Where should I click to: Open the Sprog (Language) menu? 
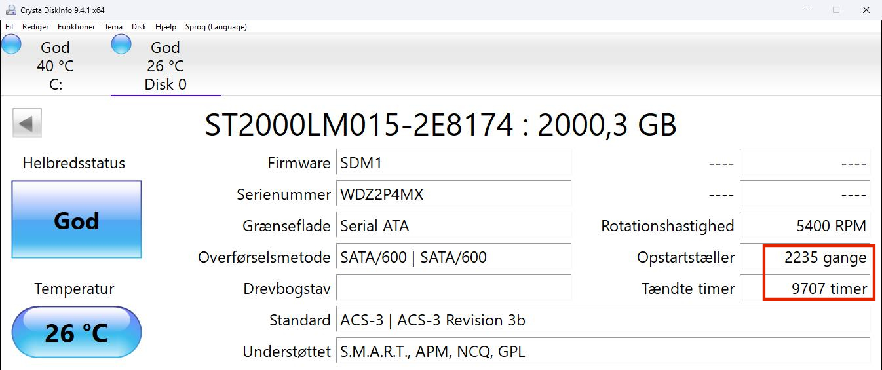(216, 27)
